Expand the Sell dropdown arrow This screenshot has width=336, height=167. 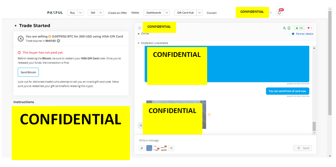[101, 13]
